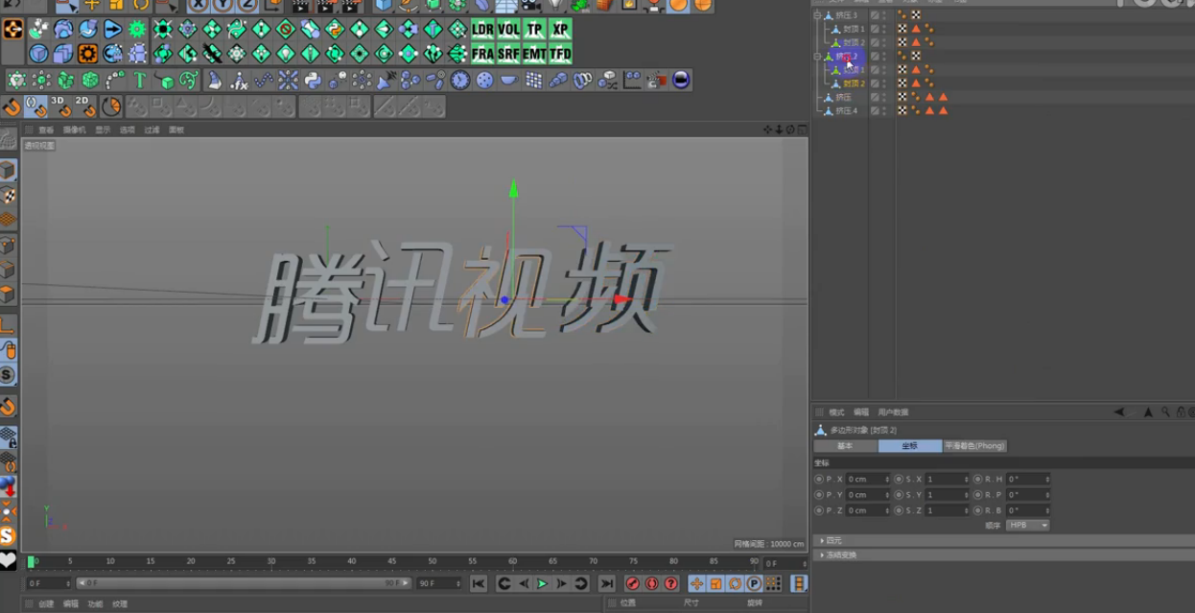The height and width of the screenshot is (613, 1195).
Task: Click the fx formula effector icon
Action: pos(239,81)
